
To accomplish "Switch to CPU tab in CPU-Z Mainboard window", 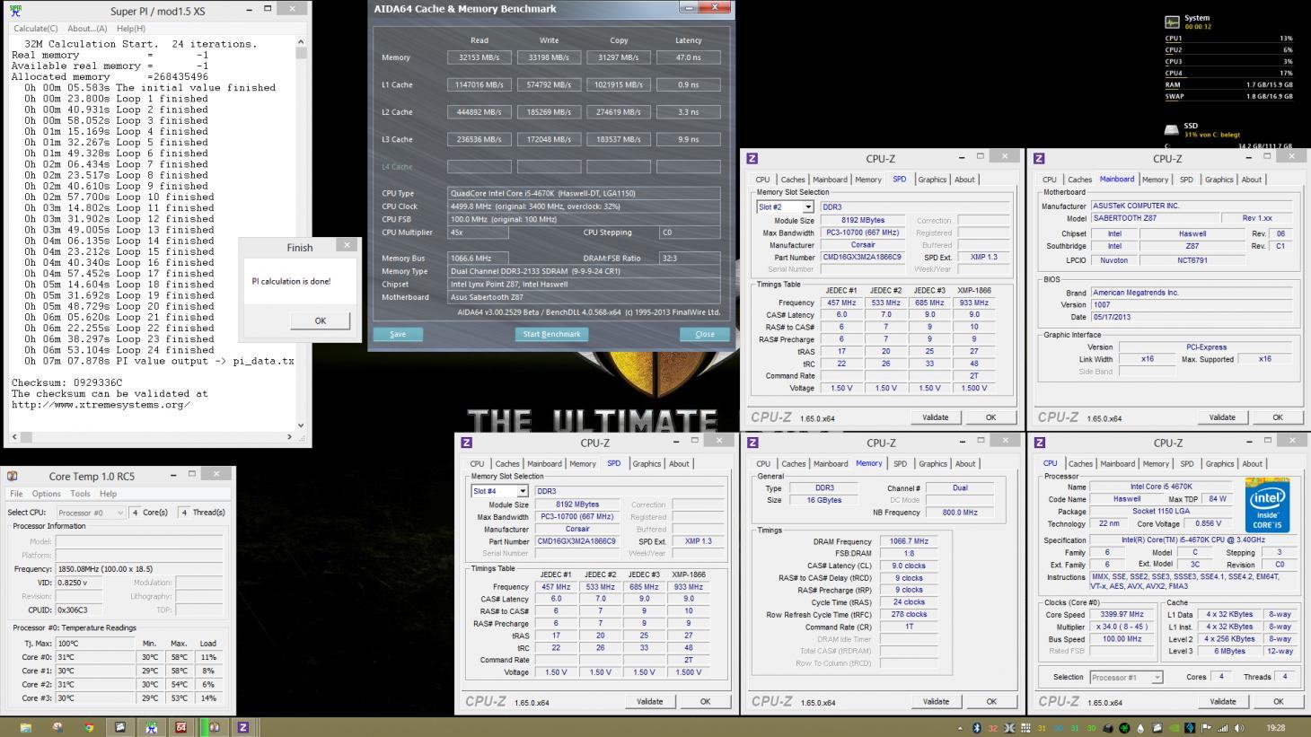I will 1050,180.
